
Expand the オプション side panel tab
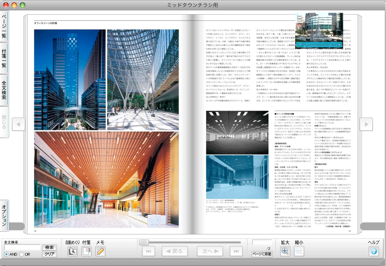pos(4,215)
